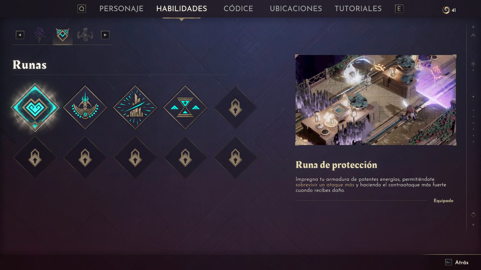Click the rune preview video thumbnail
481x270 pixels.
[376, 100]
